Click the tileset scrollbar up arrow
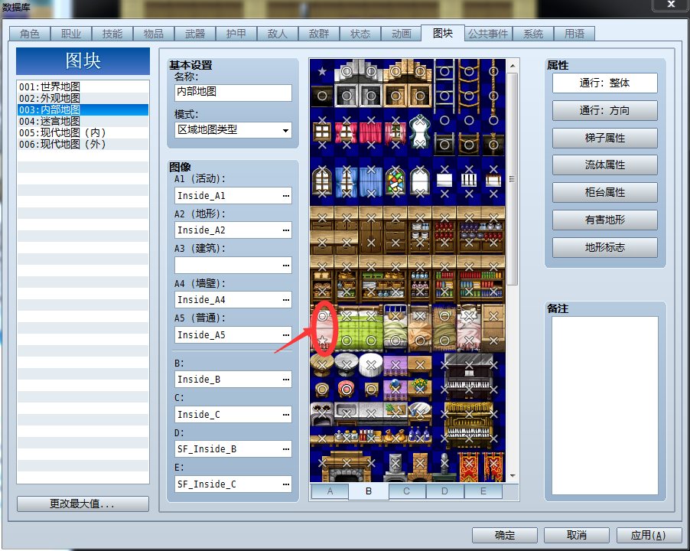 tap(513, 66)
